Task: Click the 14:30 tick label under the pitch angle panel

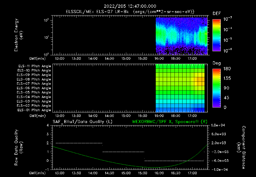Action: tap(109, 116)
